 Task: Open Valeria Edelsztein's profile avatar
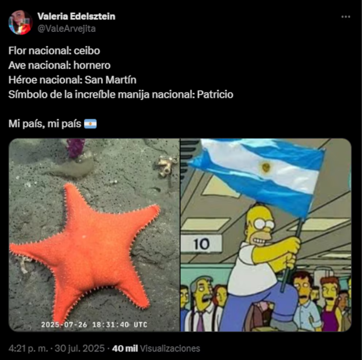20,22
